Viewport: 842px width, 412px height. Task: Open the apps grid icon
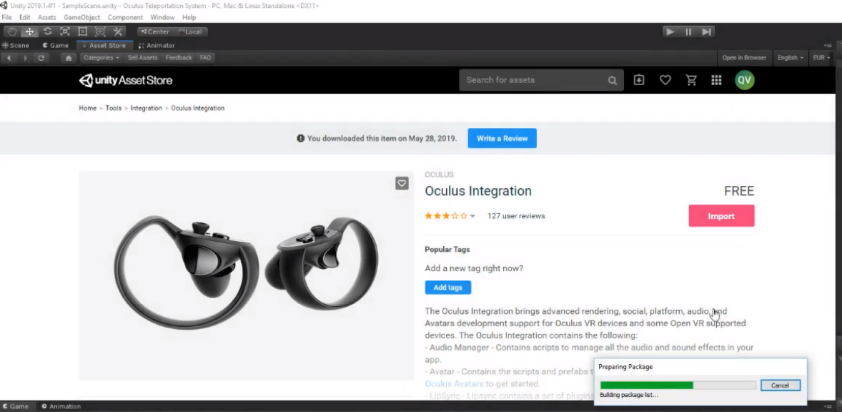pos(716,80)
